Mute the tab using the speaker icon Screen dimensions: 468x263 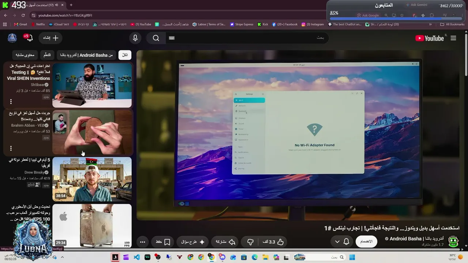pos(56,5)
